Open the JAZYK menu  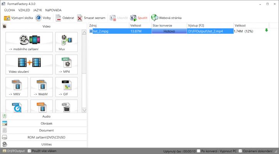(38, 10)
